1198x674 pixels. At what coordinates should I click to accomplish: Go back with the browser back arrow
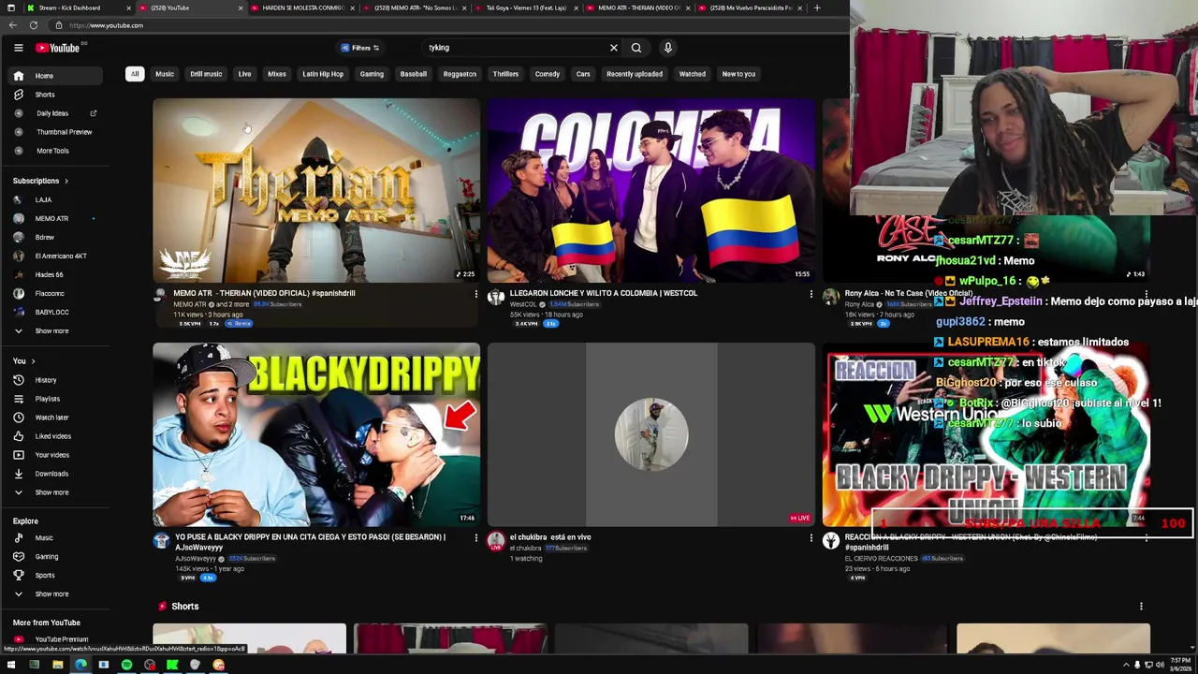coord(12,25)
